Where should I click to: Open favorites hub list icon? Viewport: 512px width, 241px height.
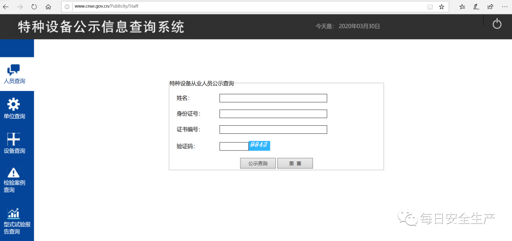[462, 7]
